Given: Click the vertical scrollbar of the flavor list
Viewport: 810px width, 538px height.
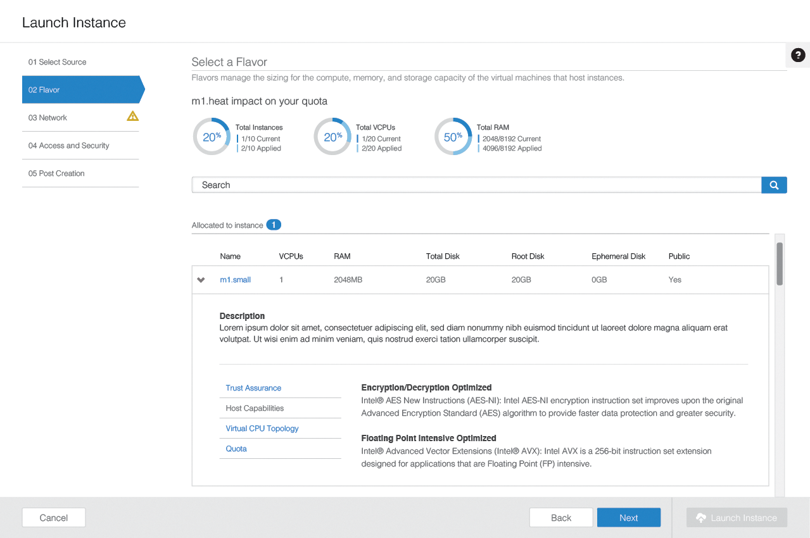Looking at the screenshot, I should (779, 266).
